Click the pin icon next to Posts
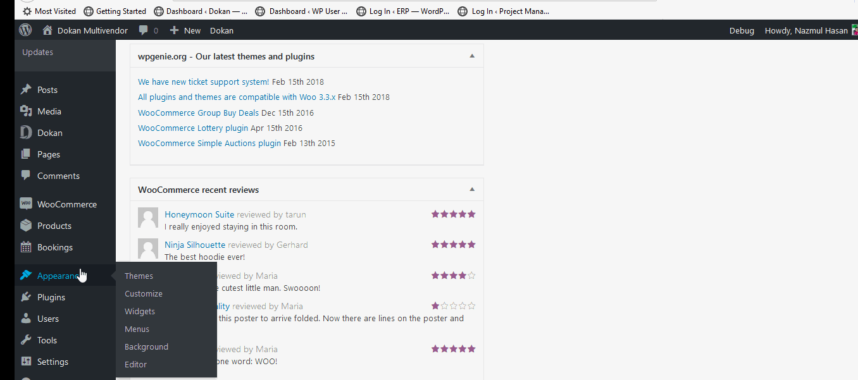This screenshot has width=858, height=380. point(26,90)
